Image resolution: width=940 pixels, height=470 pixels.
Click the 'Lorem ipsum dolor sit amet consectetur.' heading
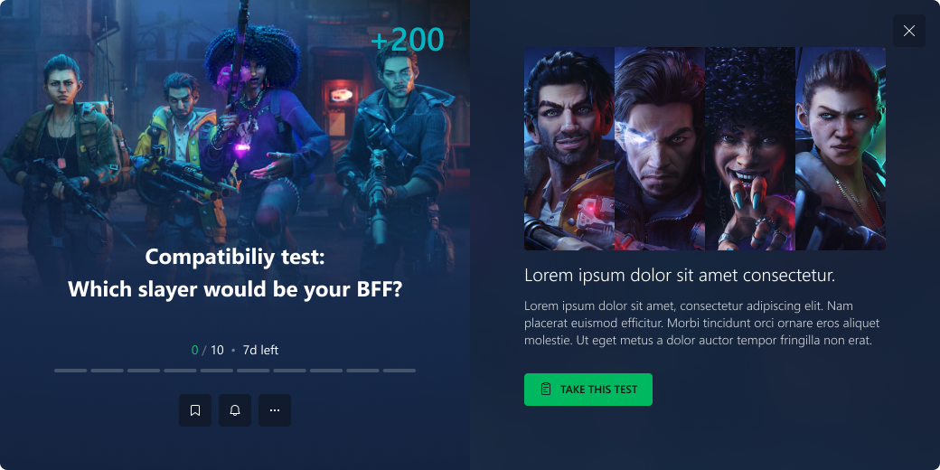pyautogui.click(x=680, y=276)
